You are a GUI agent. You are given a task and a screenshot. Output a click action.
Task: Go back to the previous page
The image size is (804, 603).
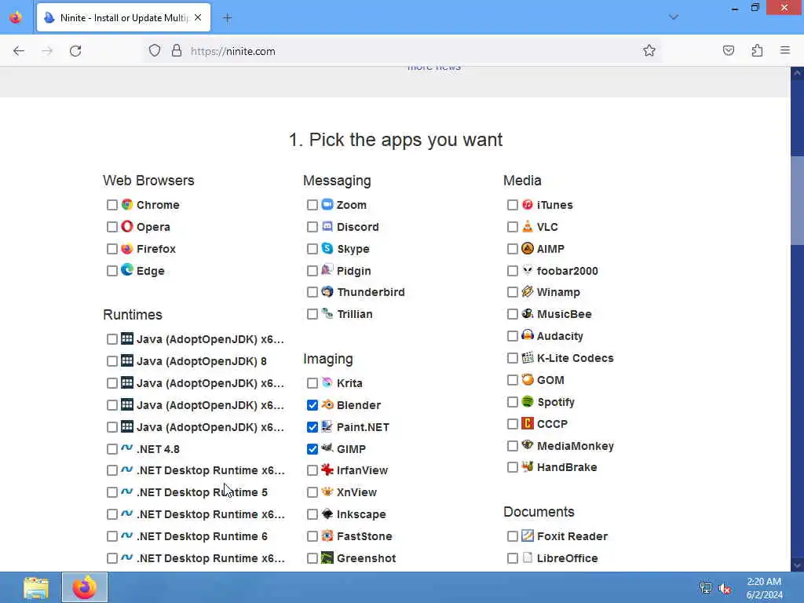click(x=19, y=51)
